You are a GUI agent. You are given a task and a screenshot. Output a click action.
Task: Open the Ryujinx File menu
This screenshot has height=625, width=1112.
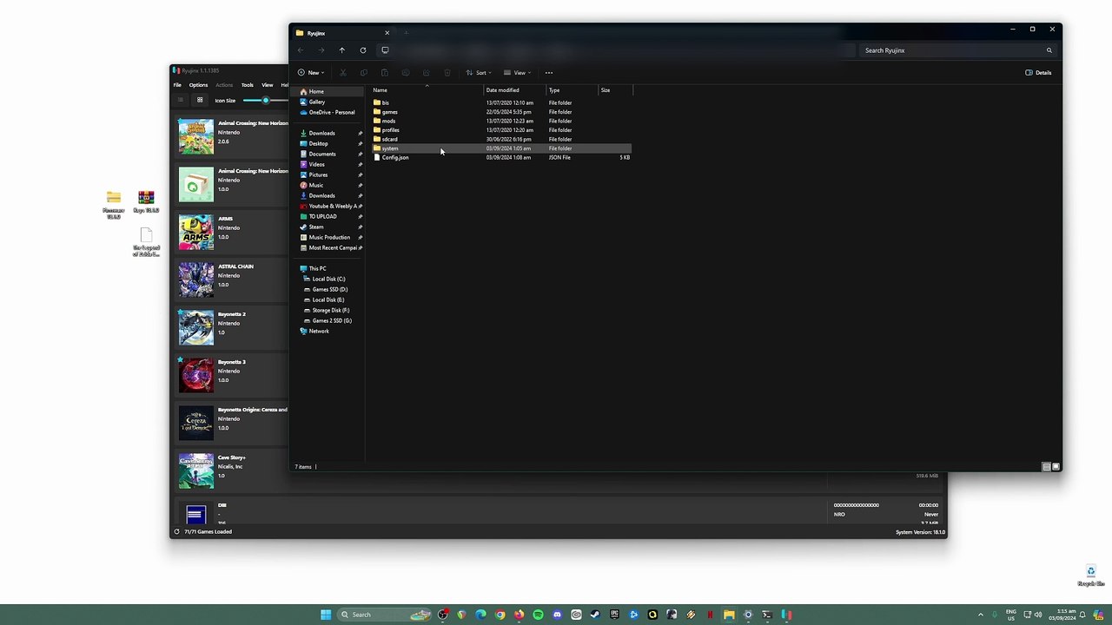click(x=177, y=85)
